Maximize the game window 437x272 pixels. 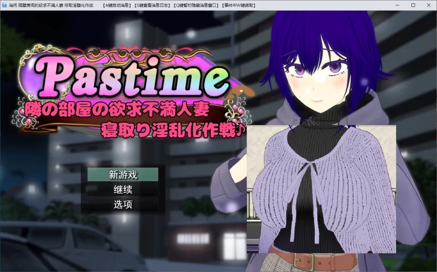coord(414,5)
